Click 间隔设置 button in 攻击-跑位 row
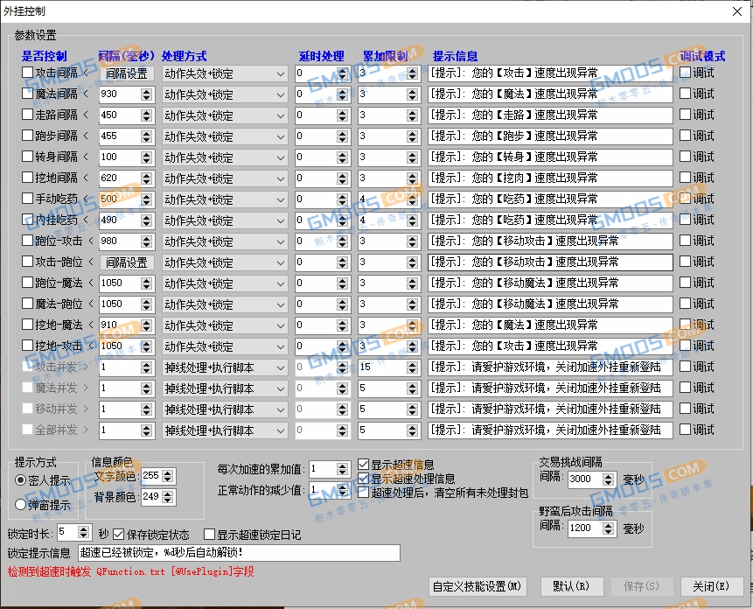 click(x=127, y=262)
